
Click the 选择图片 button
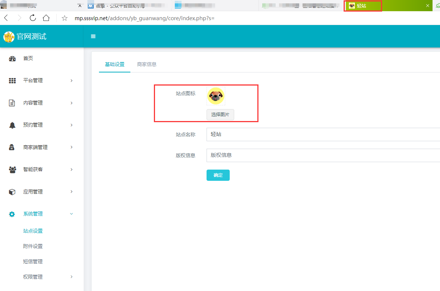coord(220,115)
